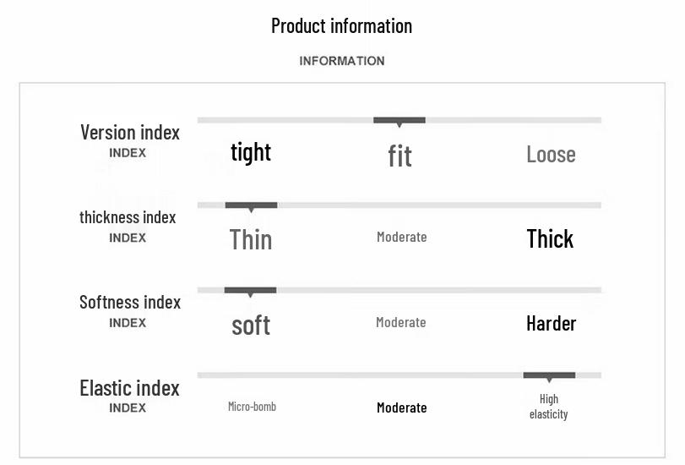Select the 'fit' version option
The width and height of the screenshot is (685, 465).
[400, 156]
